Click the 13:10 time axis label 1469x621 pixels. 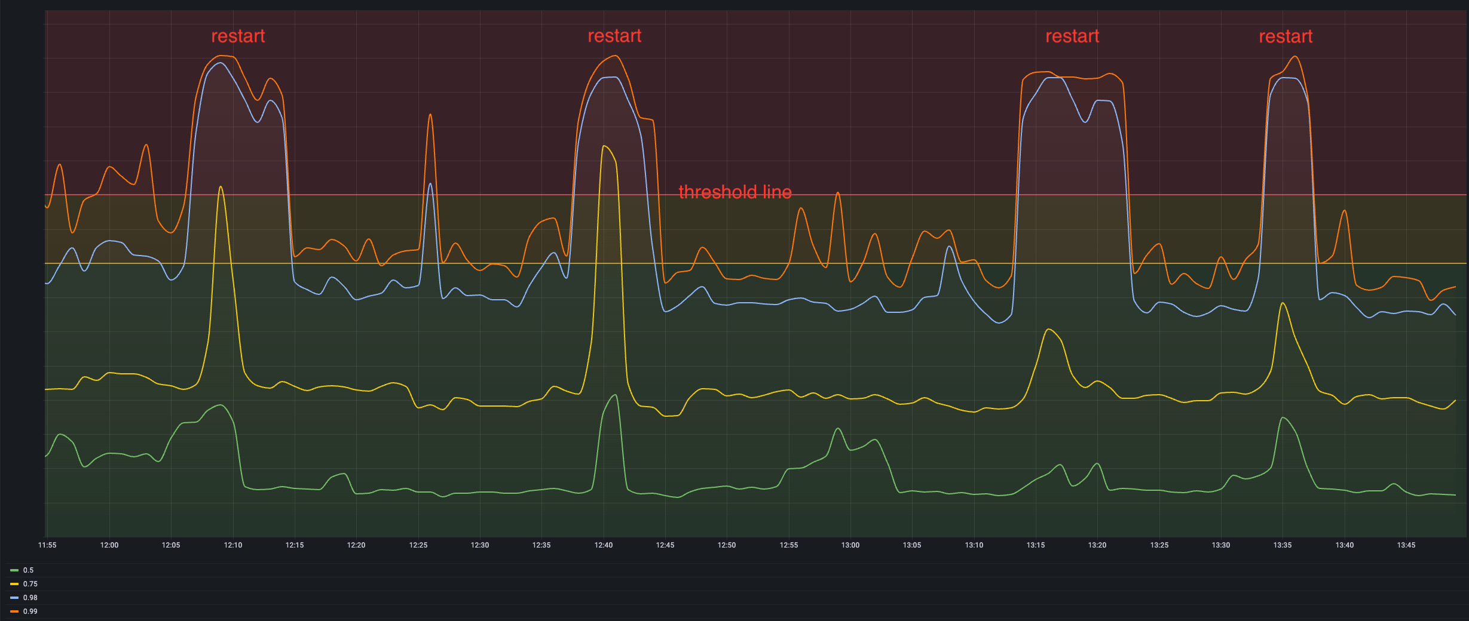point(974,545)
